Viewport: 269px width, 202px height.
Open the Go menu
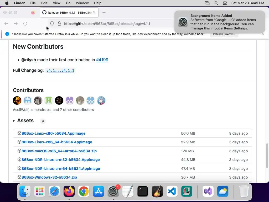[x=68, y=3]
